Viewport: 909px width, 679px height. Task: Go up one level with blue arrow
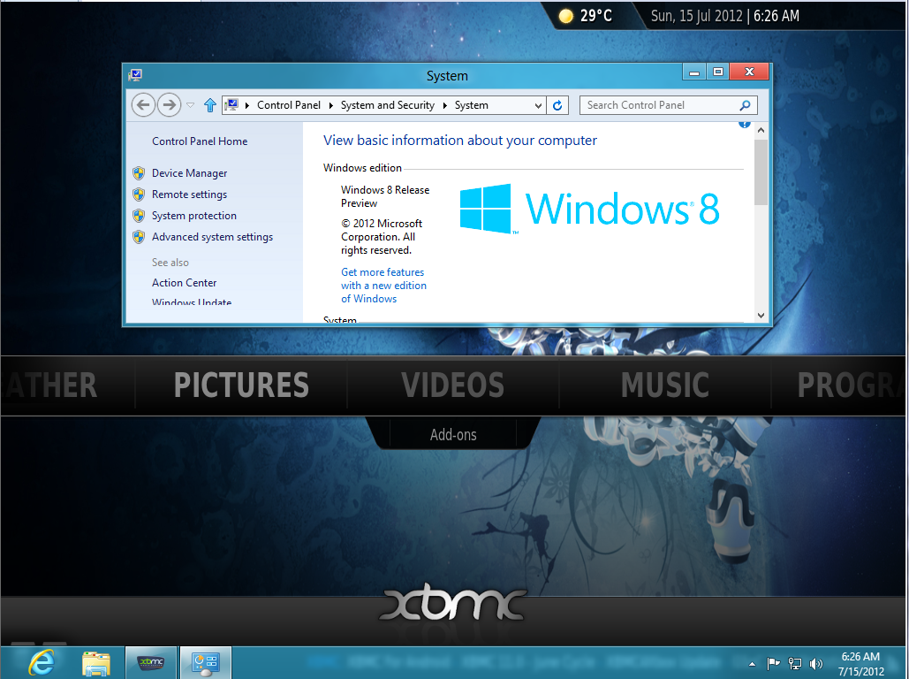click(210, 105)
